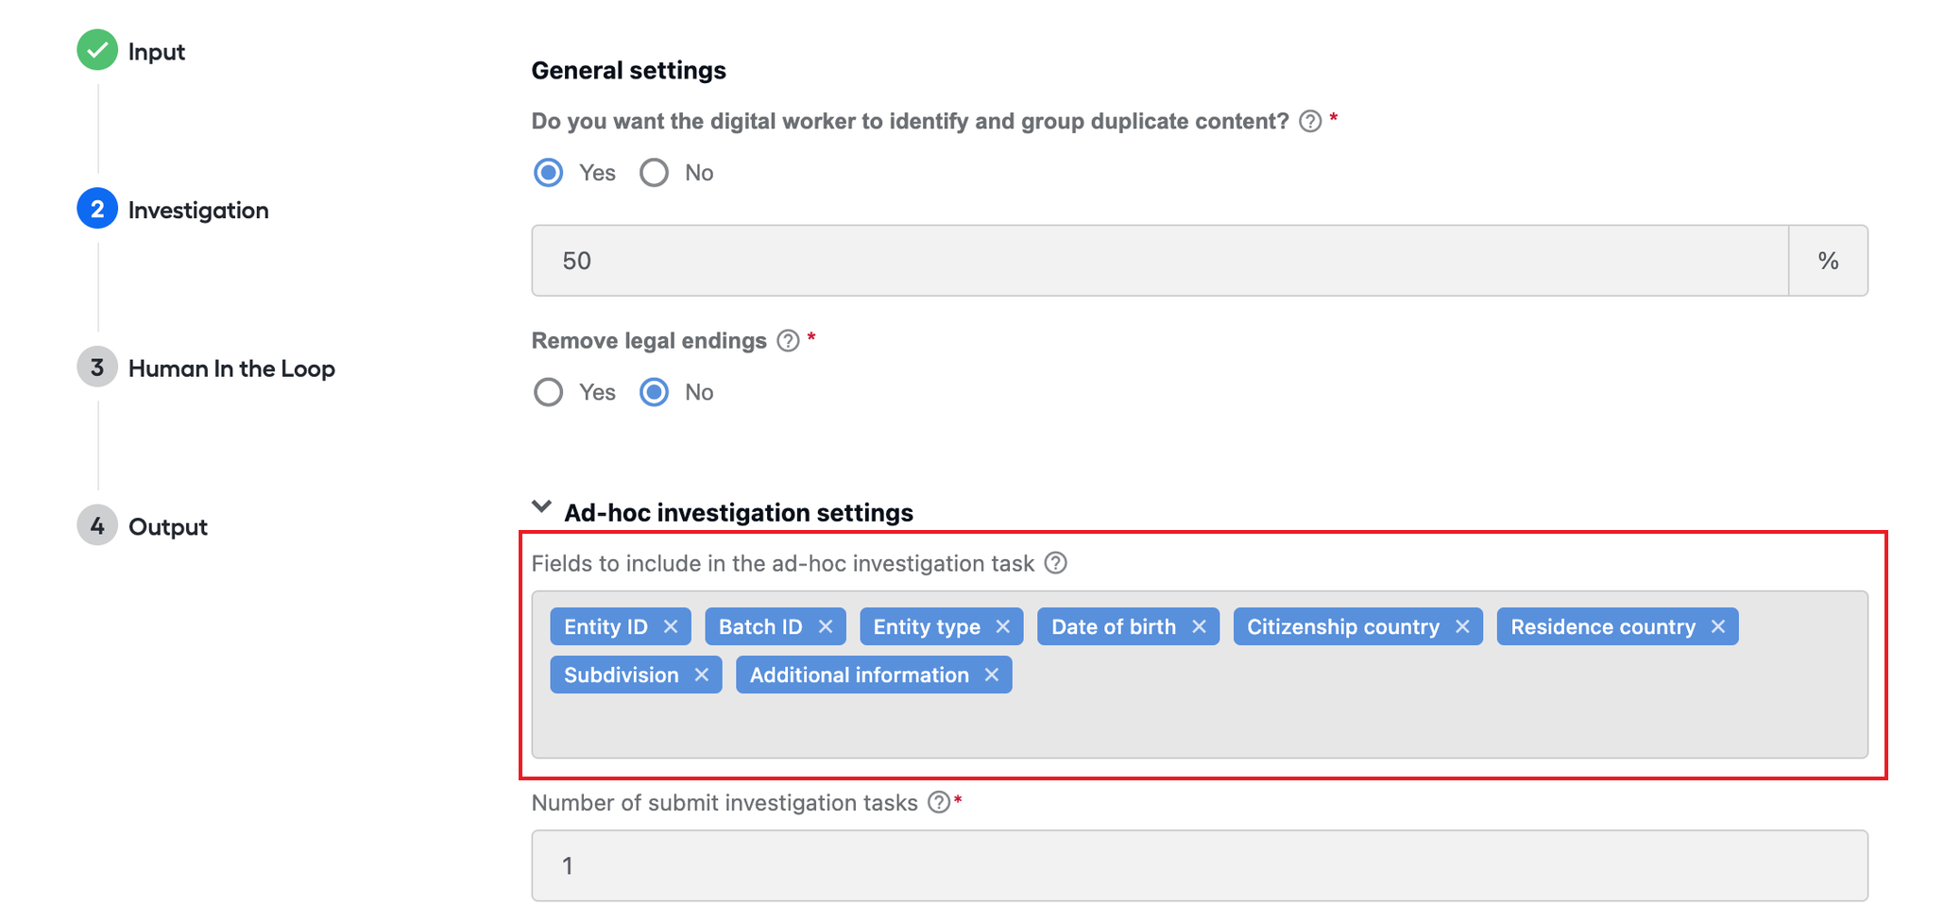Remove the Additional information tag
Image resolution: width=1944 pixels, height=923 pixels.
pos(992,675)
